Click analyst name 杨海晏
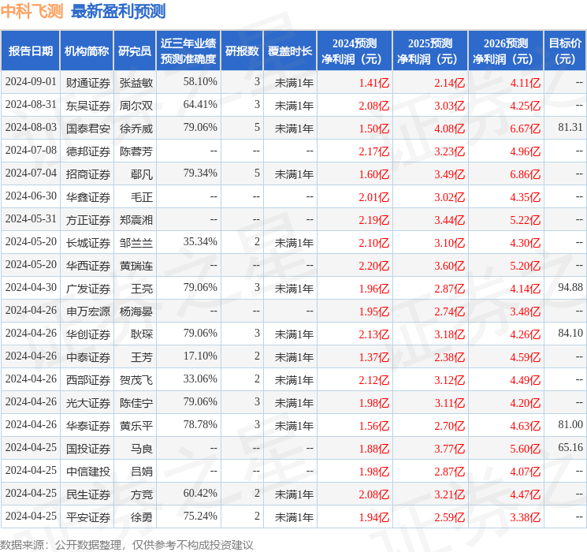This screenshot has width=587, height=552. 136,311
